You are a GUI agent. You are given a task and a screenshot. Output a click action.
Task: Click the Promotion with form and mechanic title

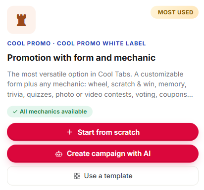pos(81,58)
